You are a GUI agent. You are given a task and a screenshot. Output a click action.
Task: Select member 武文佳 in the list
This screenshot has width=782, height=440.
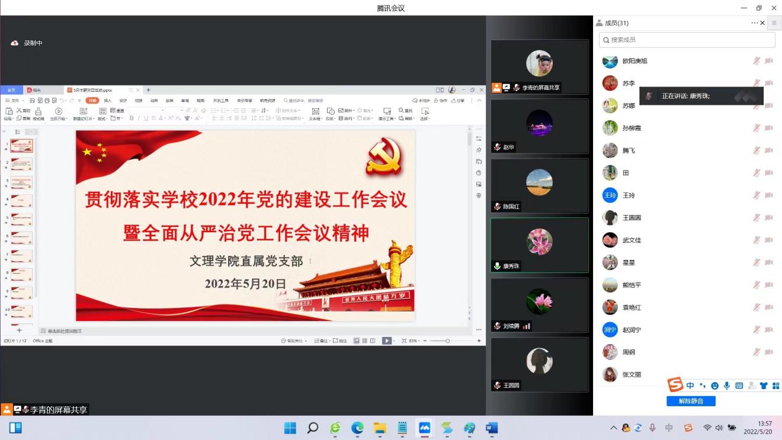point(632,240)
